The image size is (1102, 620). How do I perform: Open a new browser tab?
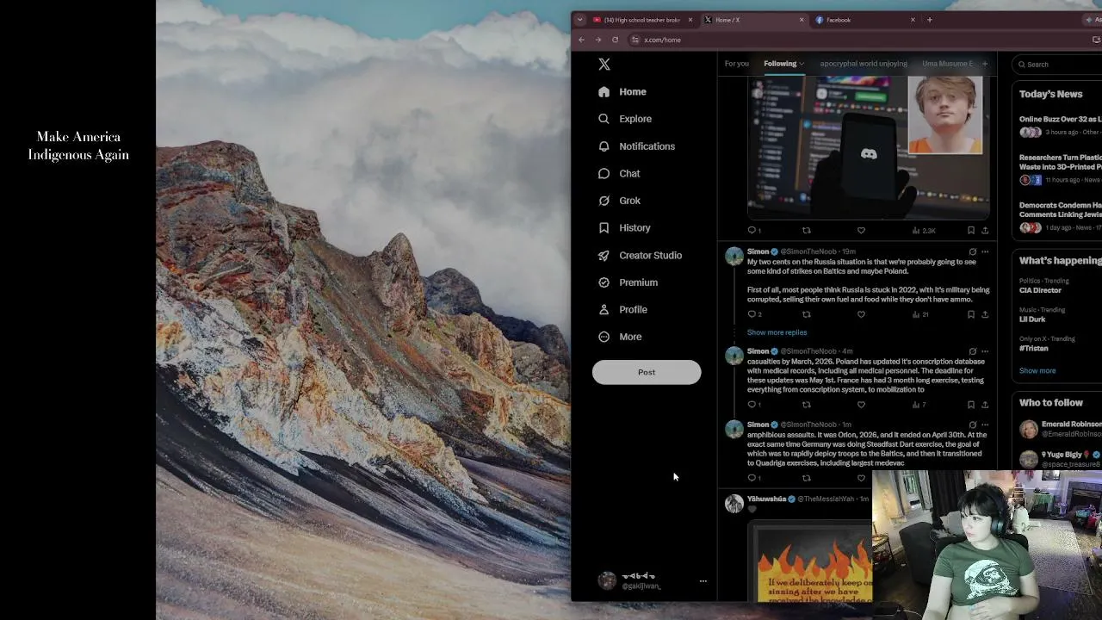click(930, 20)
